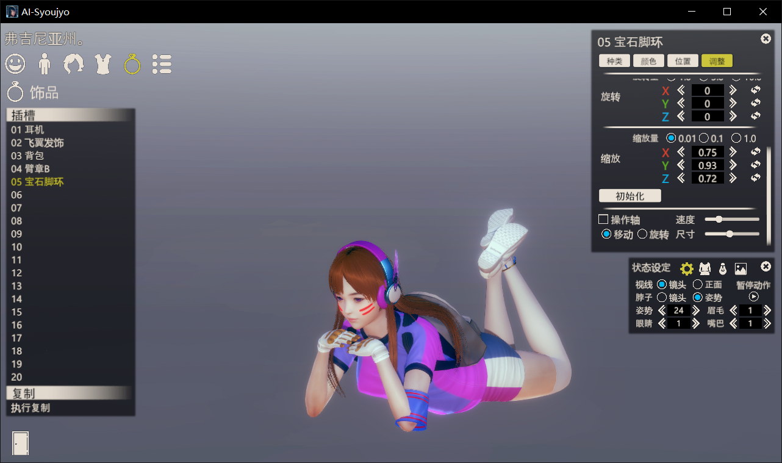The height and width of the screenshot is (463, 782).
Task: Open the body category icon
Action: (45, 63)
